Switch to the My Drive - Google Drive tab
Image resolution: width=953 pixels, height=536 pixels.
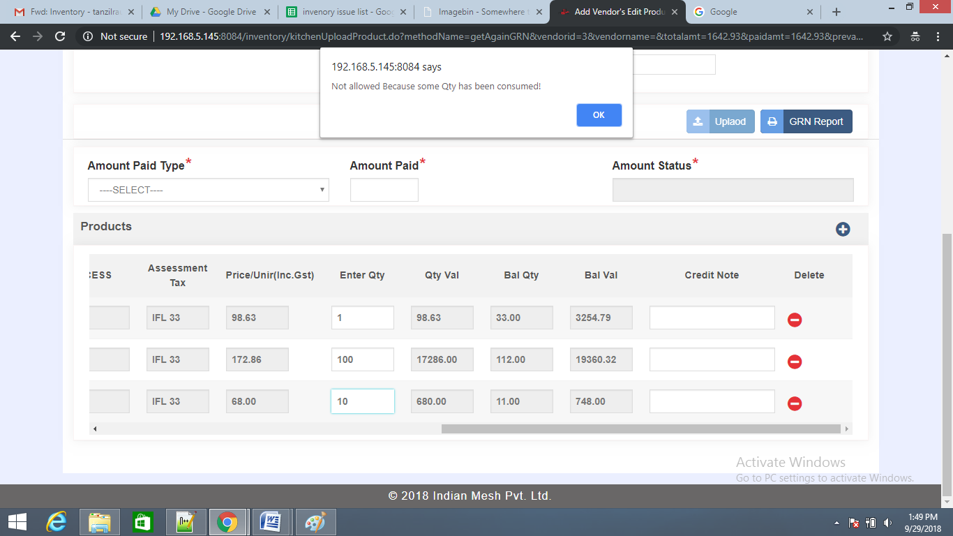coord(211,12)
